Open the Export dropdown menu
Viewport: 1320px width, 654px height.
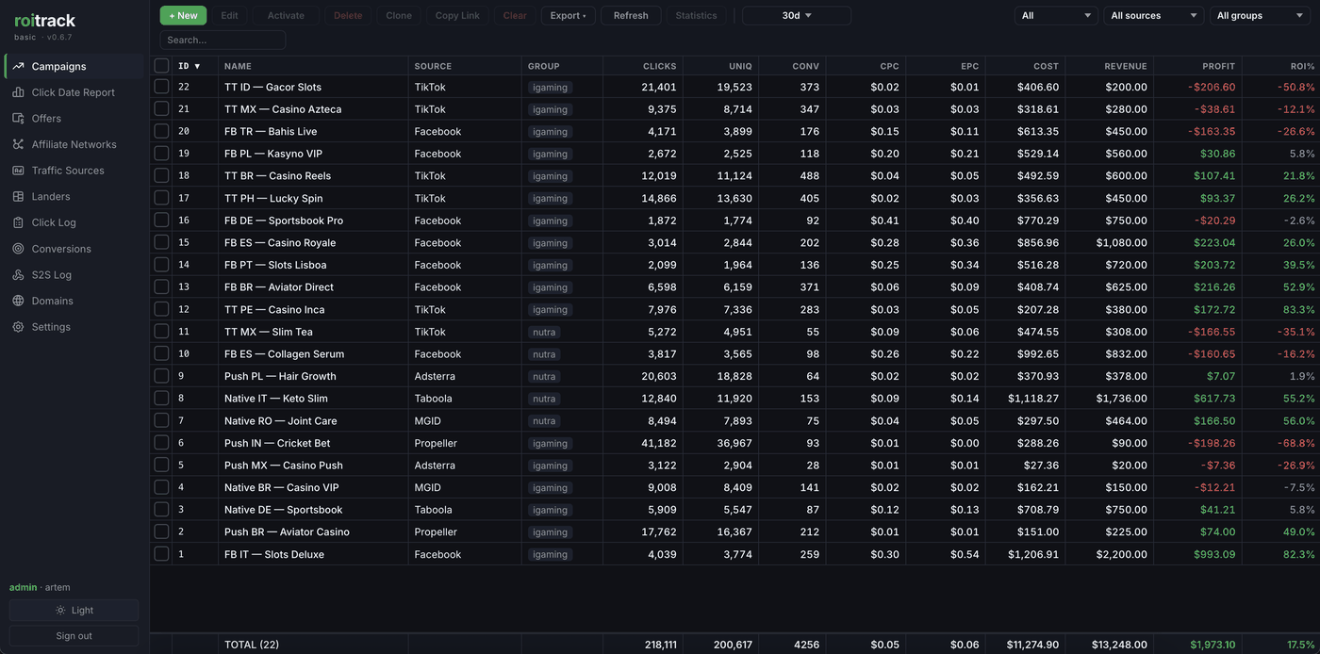coord(569,15)
